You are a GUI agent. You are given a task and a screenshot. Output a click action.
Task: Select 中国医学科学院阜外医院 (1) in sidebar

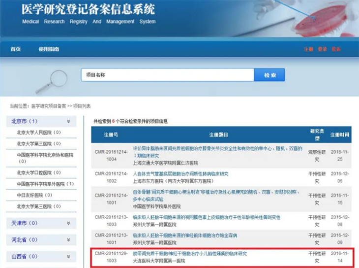(x=45, y=184)
